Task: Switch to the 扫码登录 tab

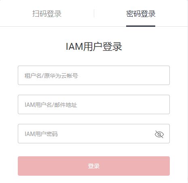Action: point(47,14)
